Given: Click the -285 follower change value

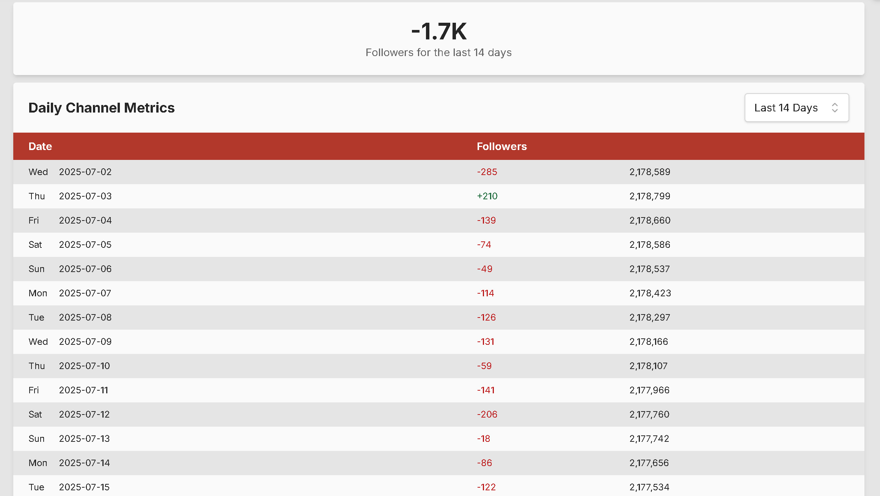Looking at the screenshot, I should [x=487, y=172].
